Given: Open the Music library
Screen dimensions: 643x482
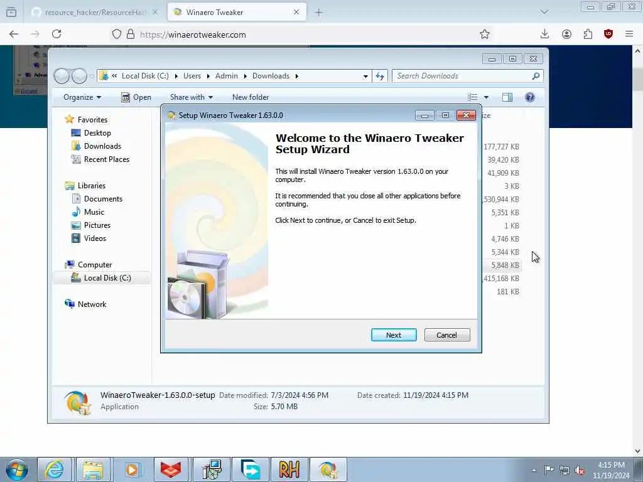Looking at the screenshot, I should 94,212.
